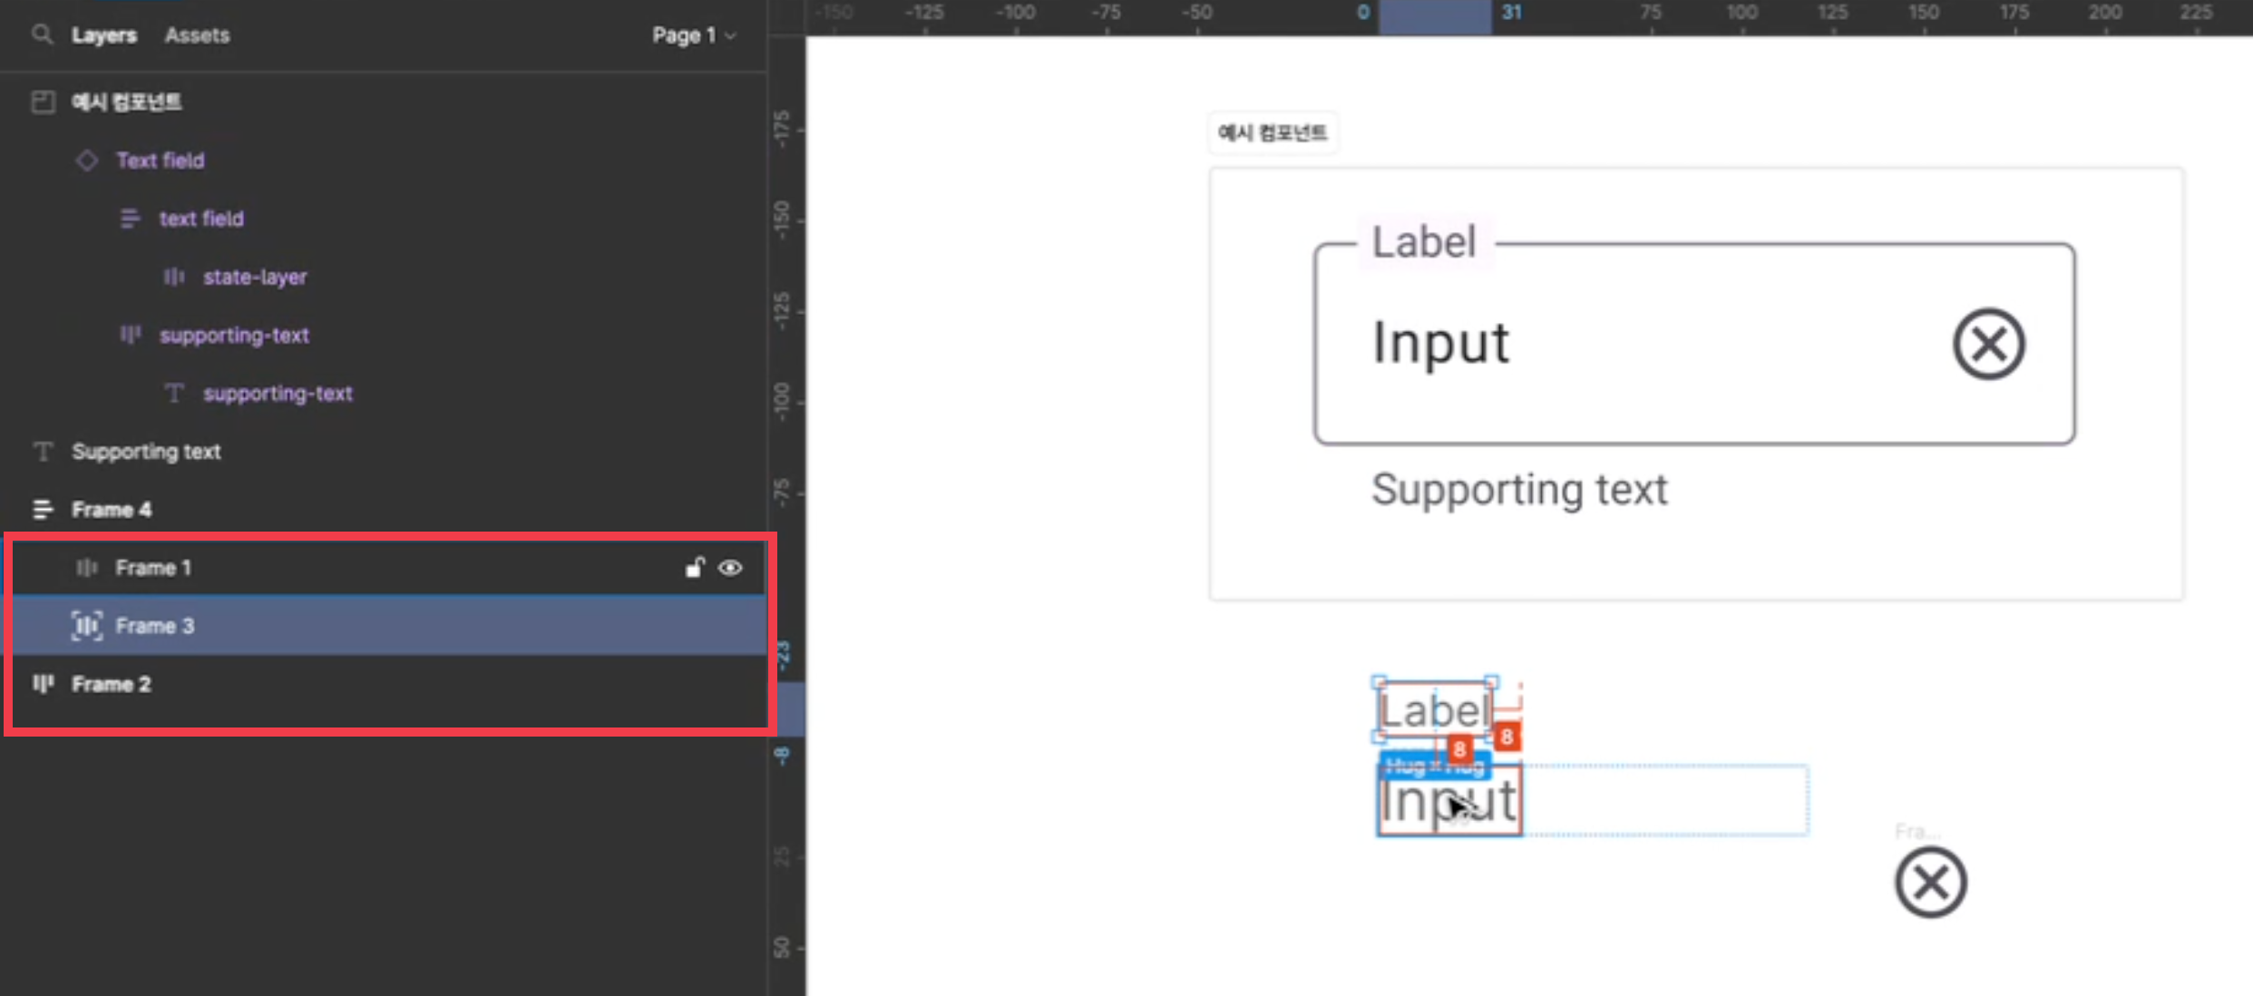Viewport: 2253px width, 996px height.
Task: Click the auto-layout icon next to state-layer
Action: coord(173,277)
